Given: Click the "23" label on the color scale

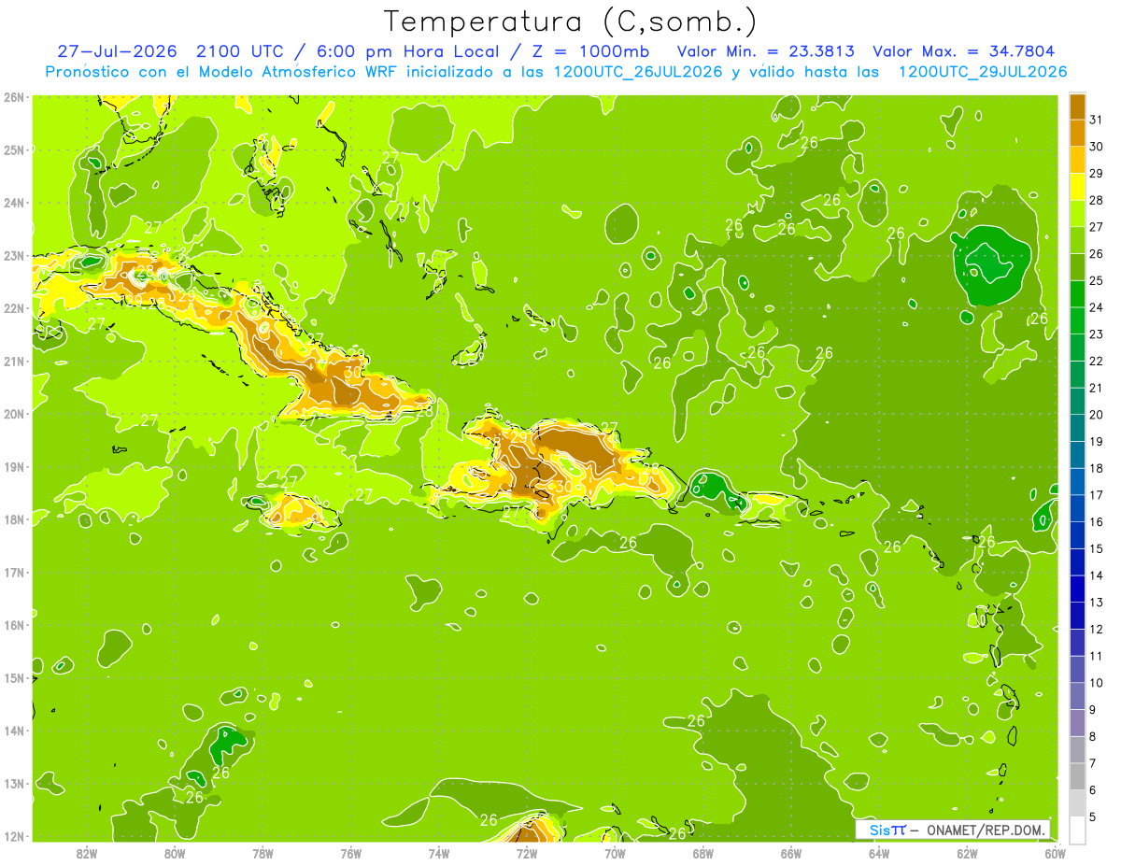Looking at the screenshot, I should click(x=1096, y=334).
